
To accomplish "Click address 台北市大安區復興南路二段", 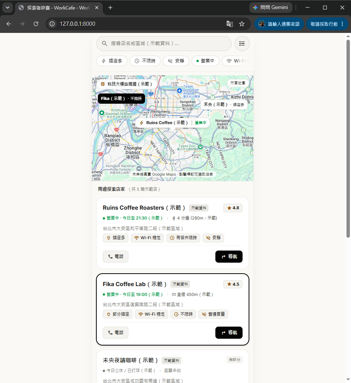I will pos(143,305).
